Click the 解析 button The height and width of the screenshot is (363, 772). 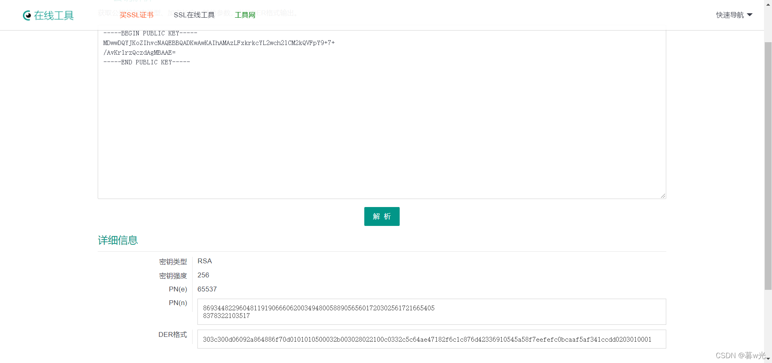pos(382,216)
